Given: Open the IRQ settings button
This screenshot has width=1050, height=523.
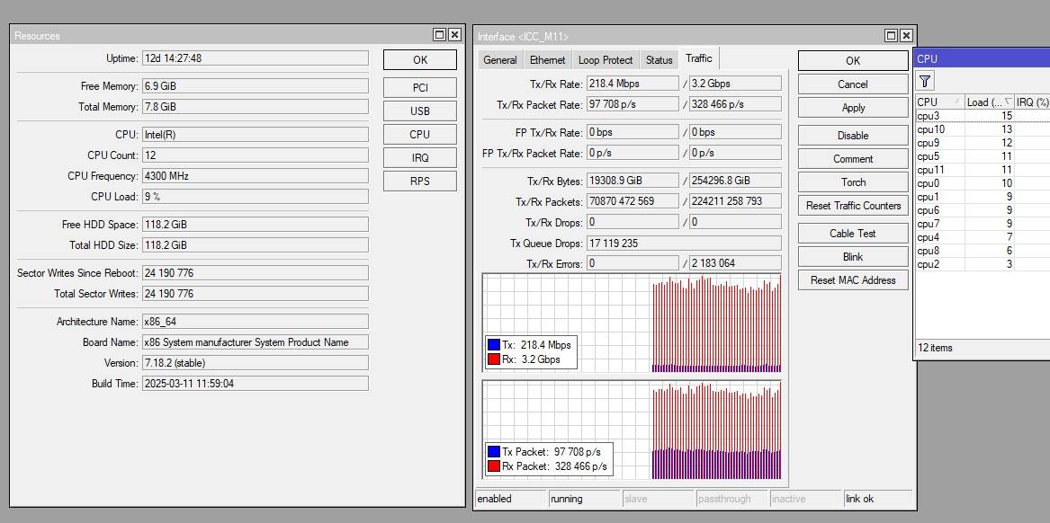Looking at the screenshot, I should (420, 158).
